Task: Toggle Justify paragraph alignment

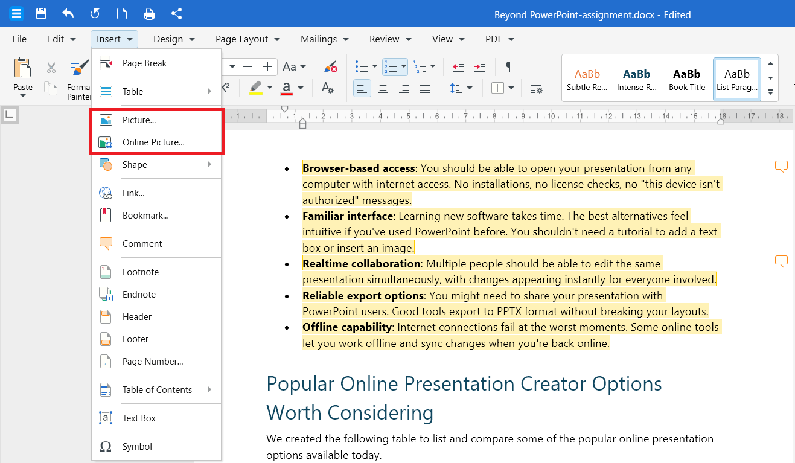Action: click(x=426, y=88)
